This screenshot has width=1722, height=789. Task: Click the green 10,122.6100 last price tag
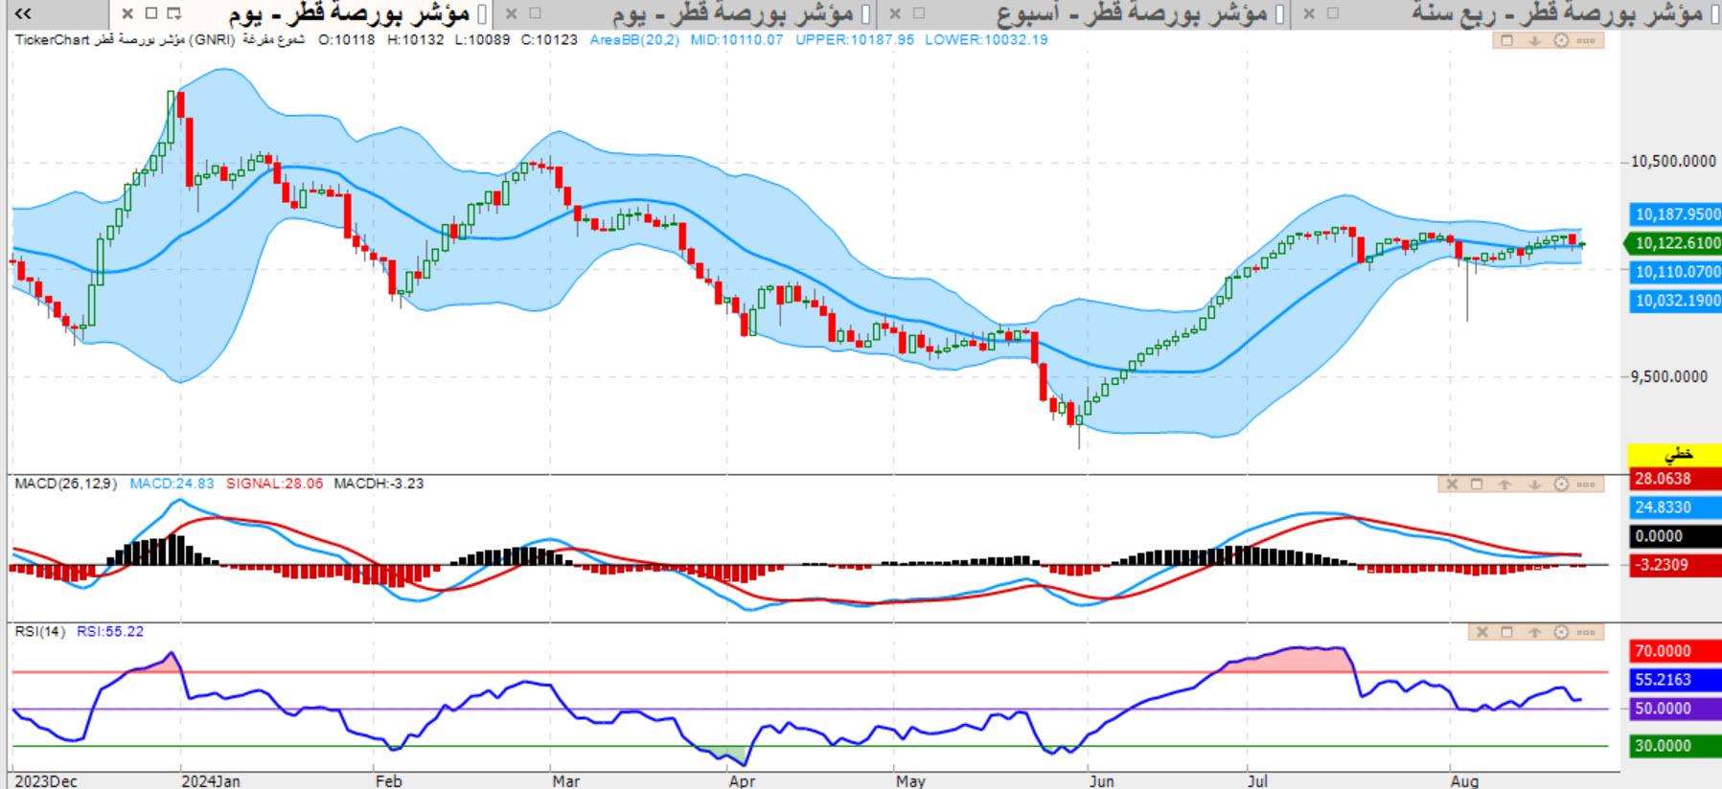coord(1673,243)
